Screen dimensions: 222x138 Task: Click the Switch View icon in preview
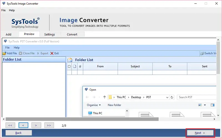coord(202,53)
